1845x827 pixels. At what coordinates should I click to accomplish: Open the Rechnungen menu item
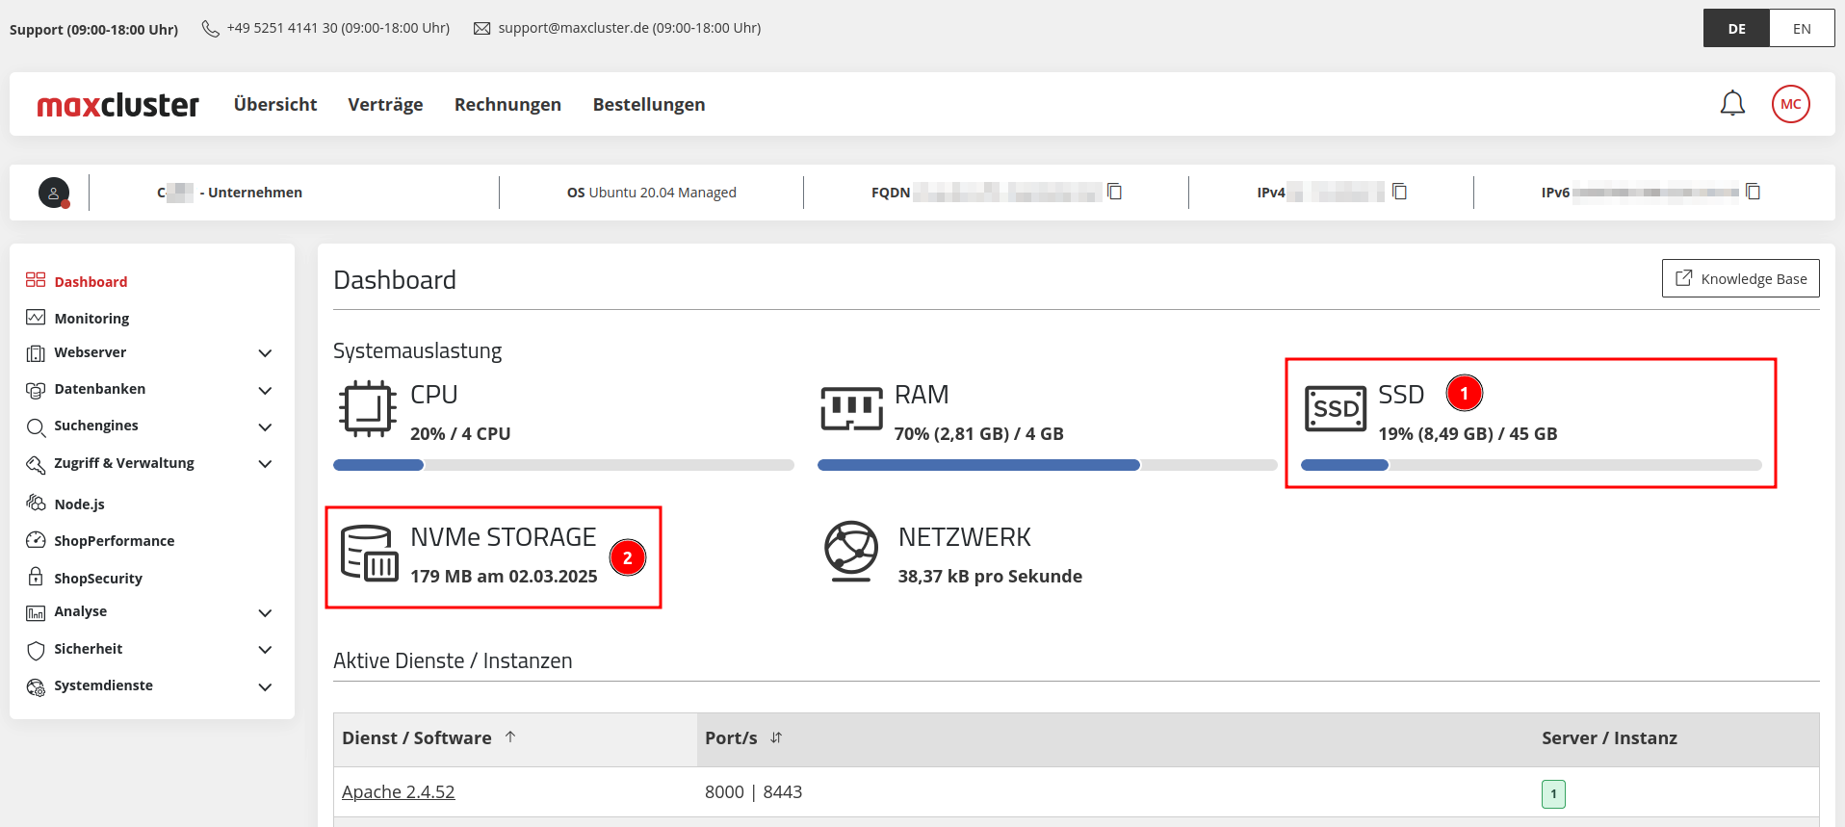[507, 104]
